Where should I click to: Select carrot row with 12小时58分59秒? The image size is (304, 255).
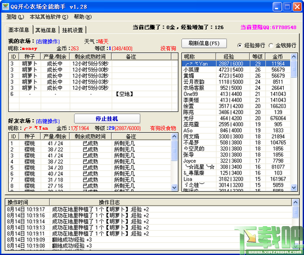pos(93,63)
